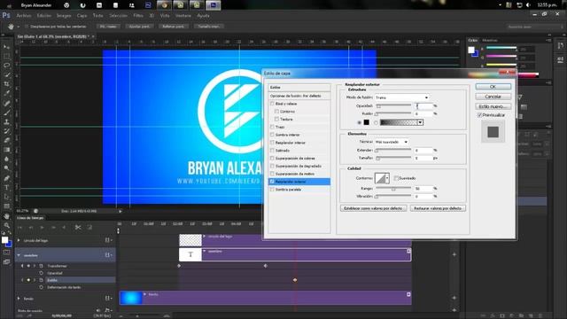The image size is (567, 319).
Task: Toggle the Previsualizar checkbox
Action: coord(479,115)
